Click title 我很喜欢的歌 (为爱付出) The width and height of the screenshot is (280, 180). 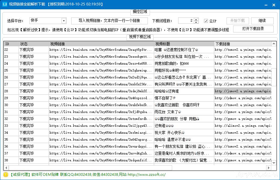pos(183,160)
